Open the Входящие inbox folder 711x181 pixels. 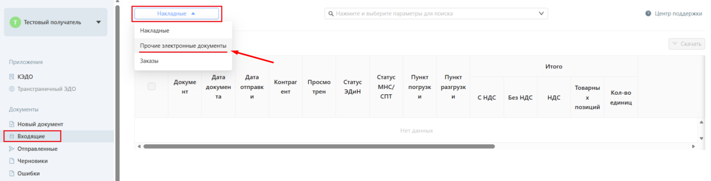pyautogui.click(x=31, y=136)
